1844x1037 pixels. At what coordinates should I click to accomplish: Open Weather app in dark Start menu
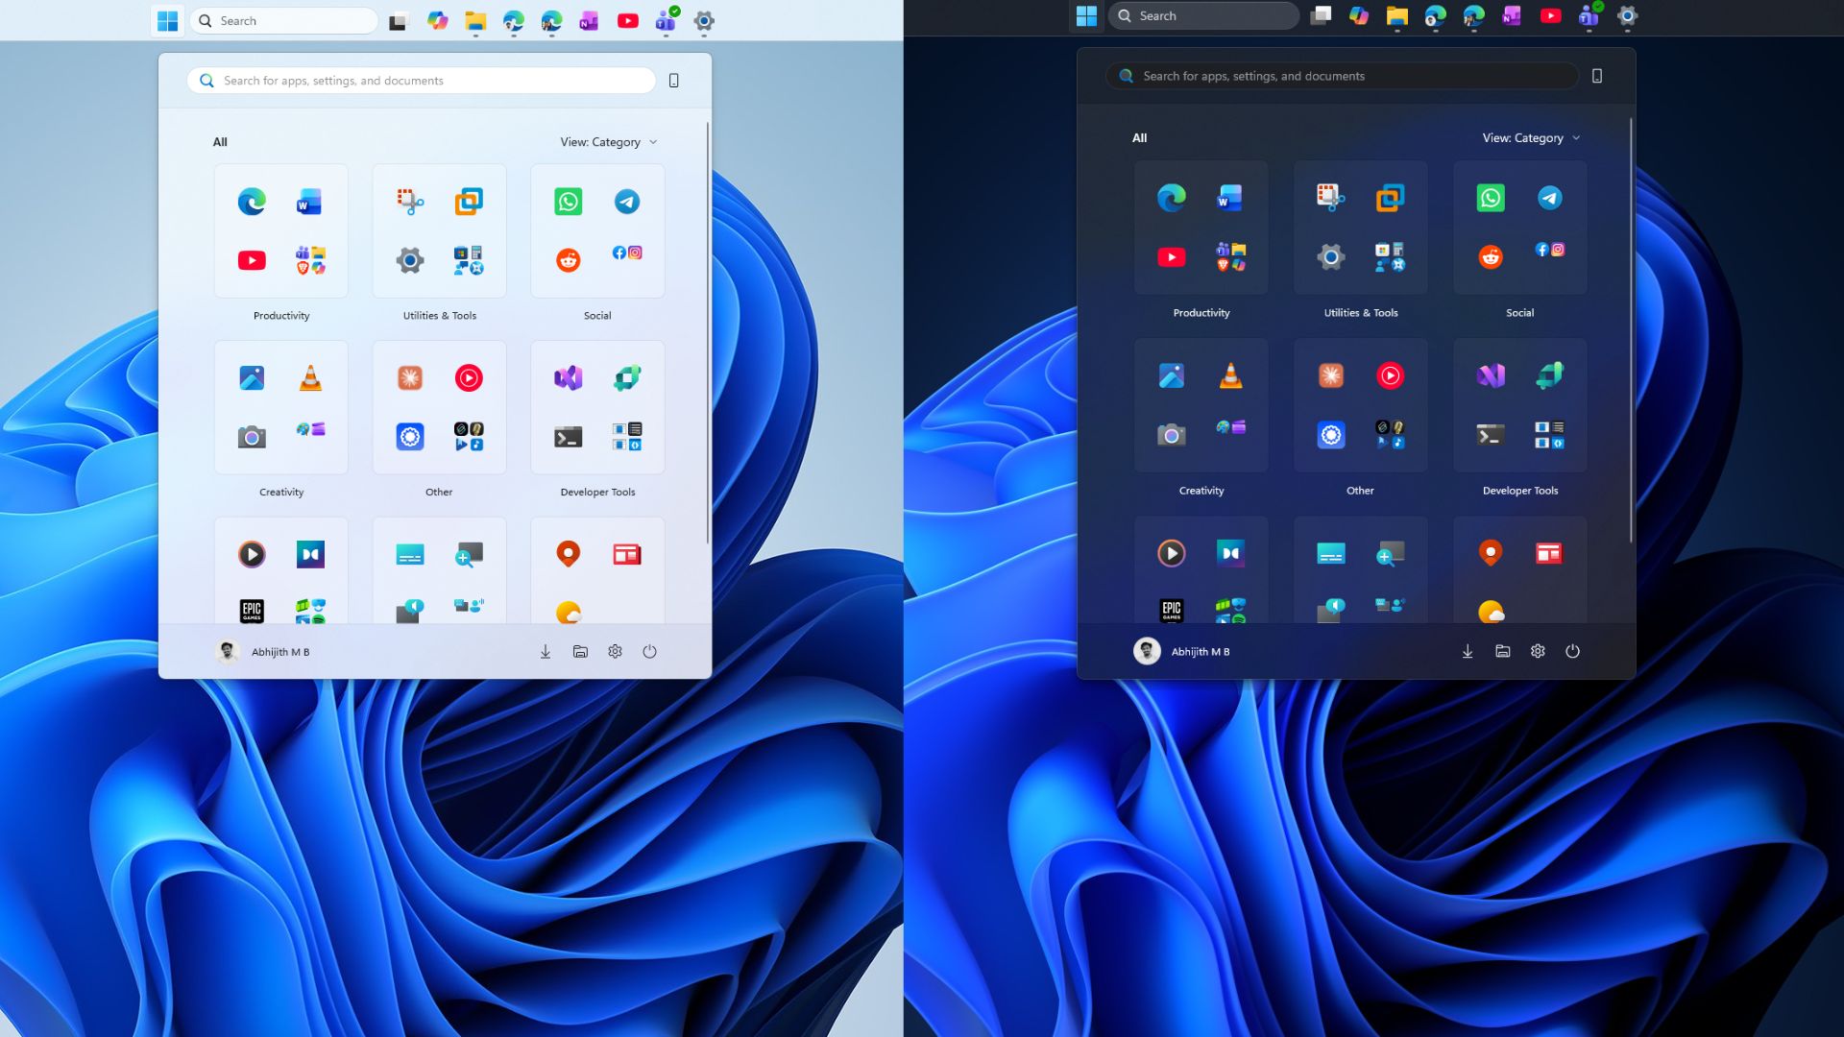[1491, 612]
